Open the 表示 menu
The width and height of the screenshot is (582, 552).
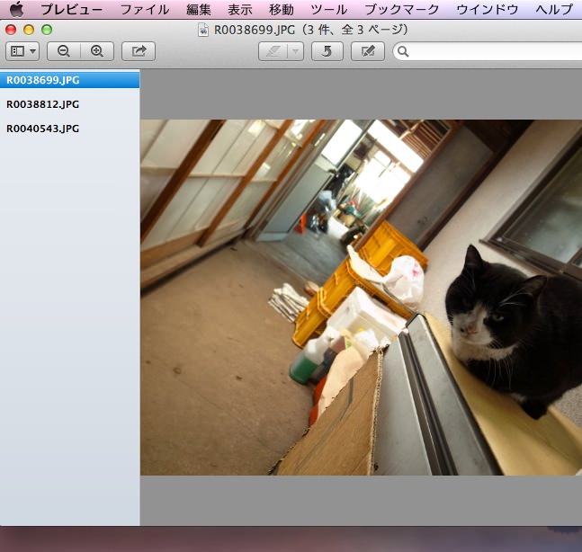pyautogui.click(x=240, y=9)
